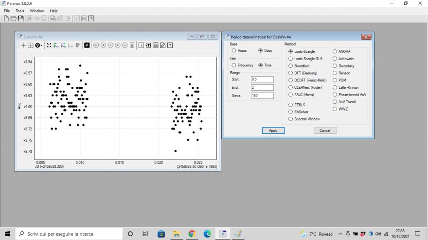The image size is (428, 240).
Task: Show hidden system tray icons
Action: (x=340, y=234)
